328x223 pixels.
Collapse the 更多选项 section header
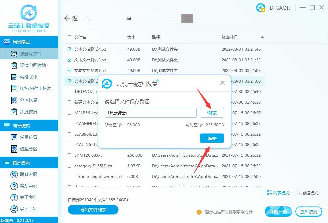click(29, 162)
